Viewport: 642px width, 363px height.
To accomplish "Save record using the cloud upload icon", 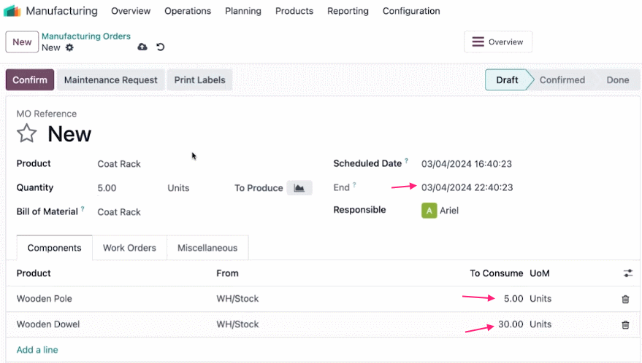I will coord(142,47).
